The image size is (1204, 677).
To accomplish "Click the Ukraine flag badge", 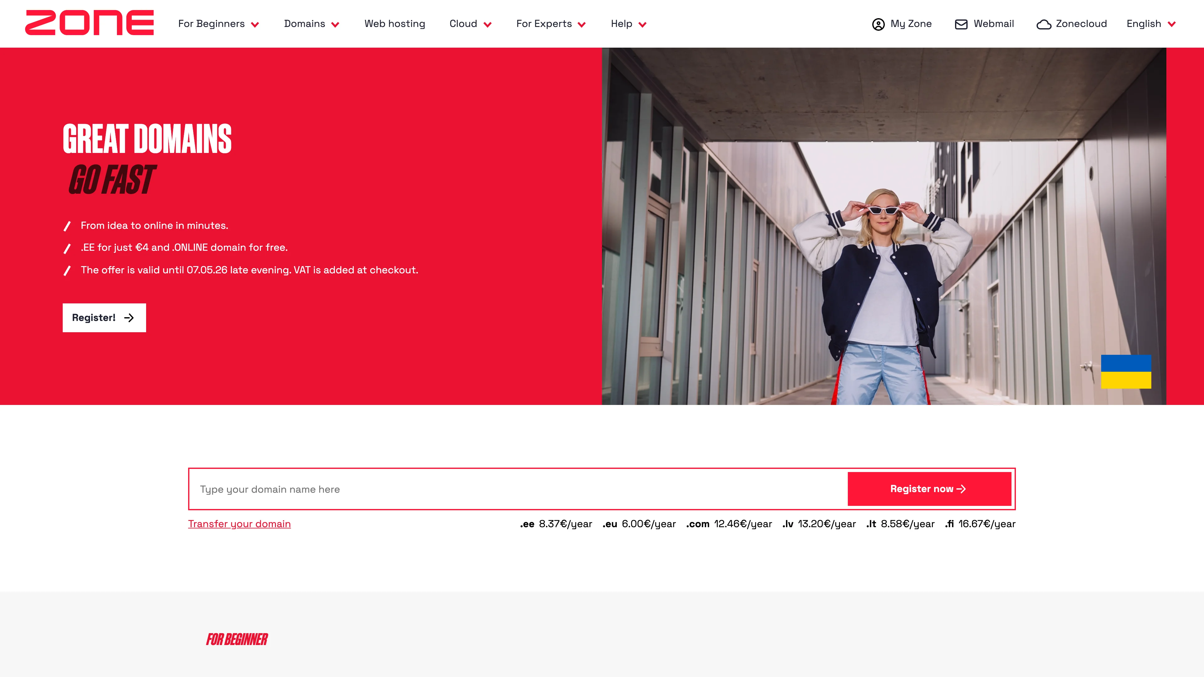I will pos(1126,371).
